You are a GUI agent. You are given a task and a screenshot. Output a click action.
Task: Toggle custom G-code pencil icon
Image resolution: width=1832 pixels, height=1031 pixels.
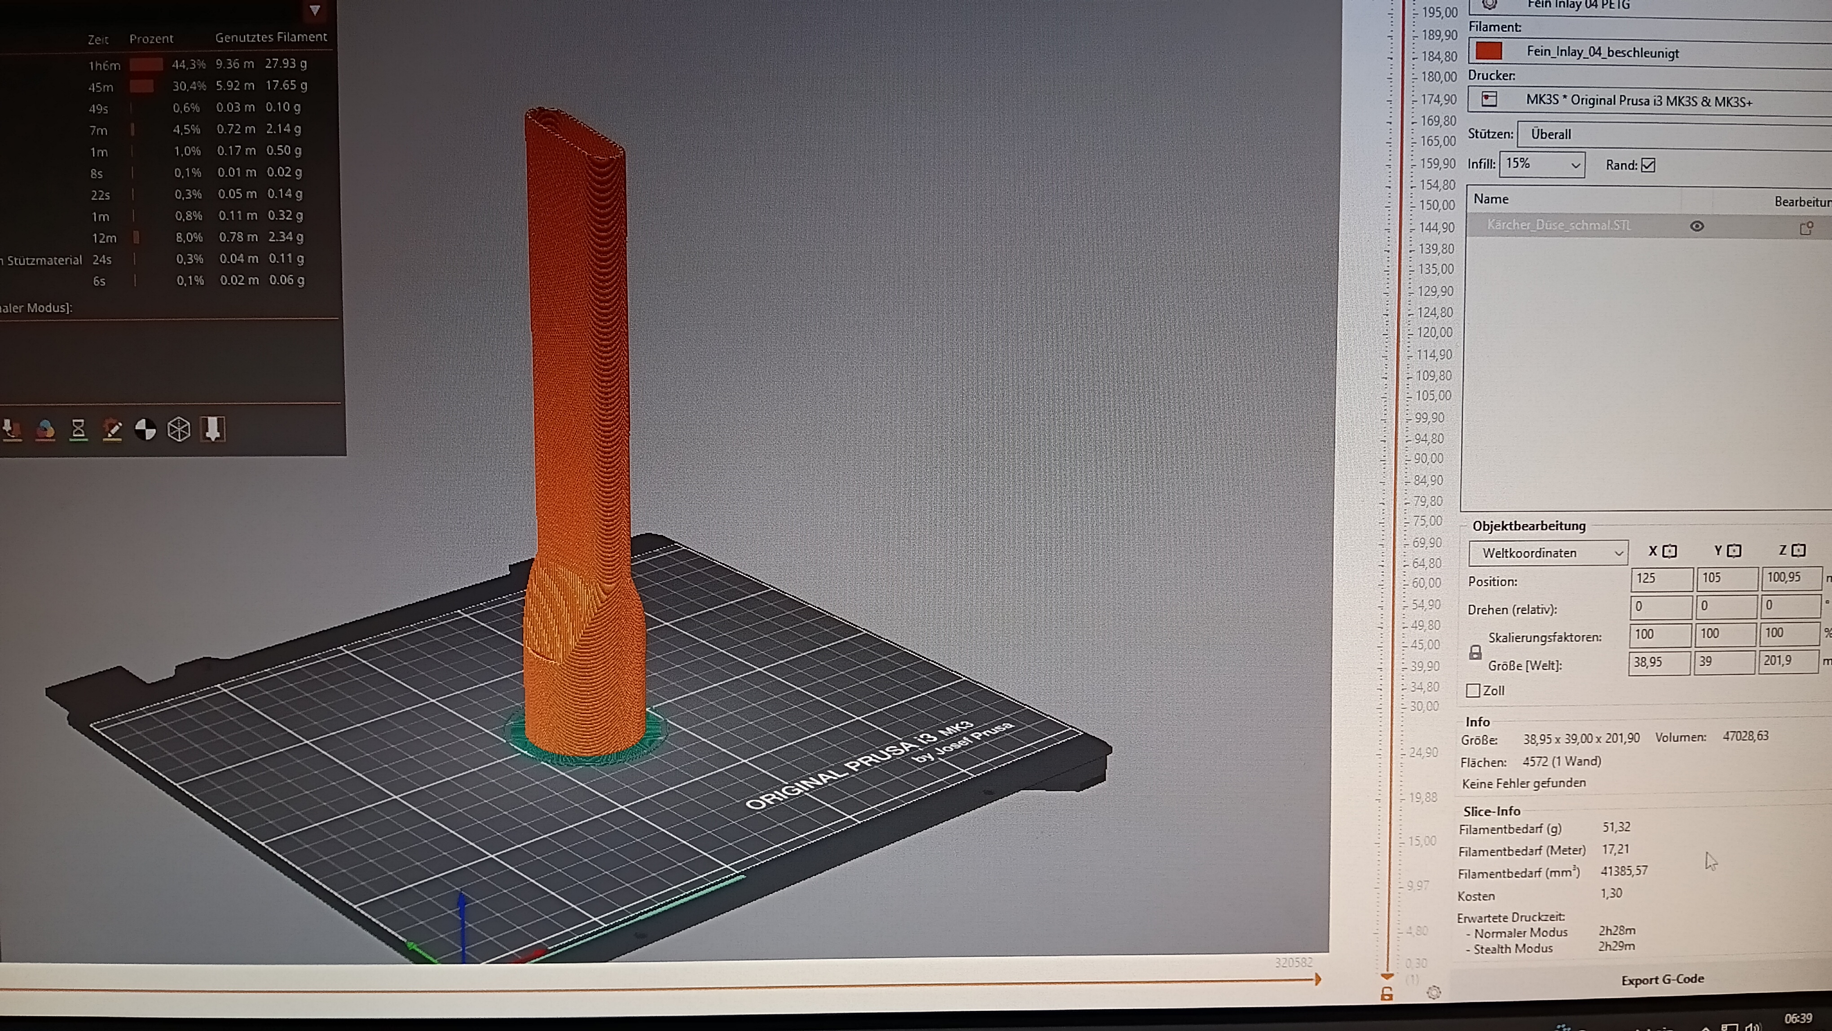[x=112, y=429]
